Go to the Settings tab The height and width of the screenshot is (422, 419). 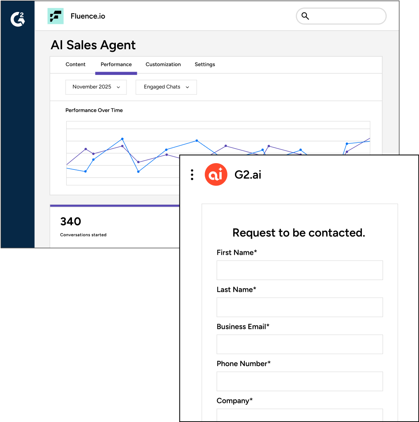(x=205, y=65)
